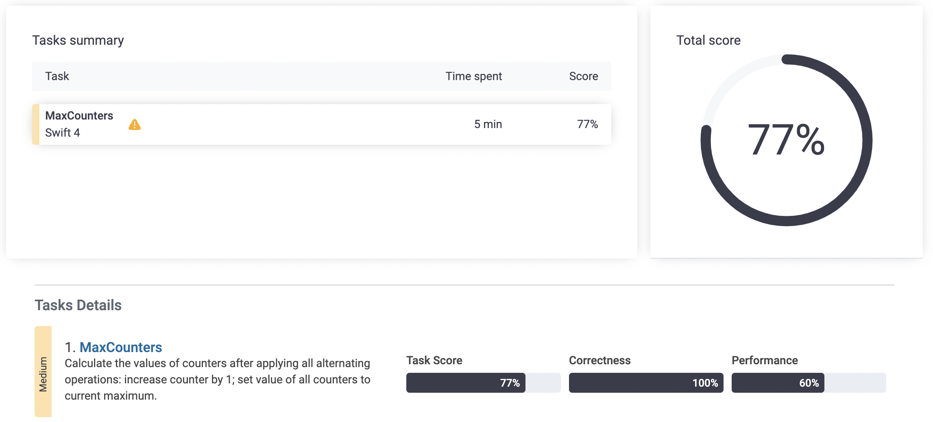Viewport: 933px width, 422px height.
Task: Click the Task column header
Action: tap(57, 76)
